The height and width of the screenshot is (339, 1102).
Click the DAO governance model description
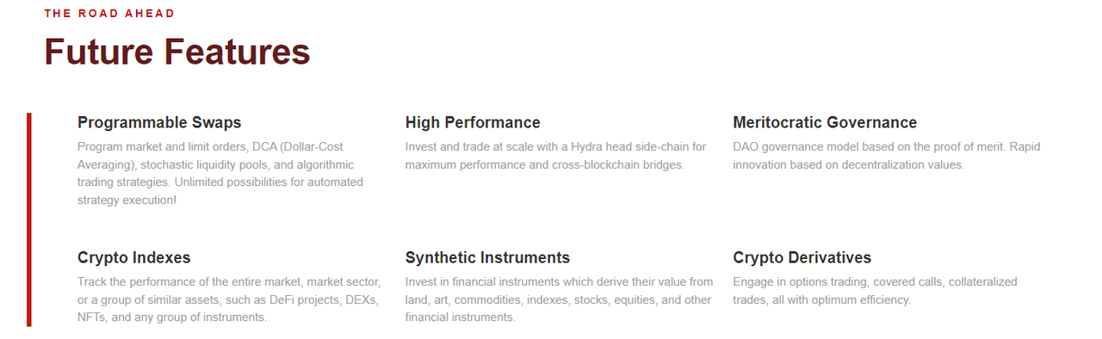(x=887, y=156)
